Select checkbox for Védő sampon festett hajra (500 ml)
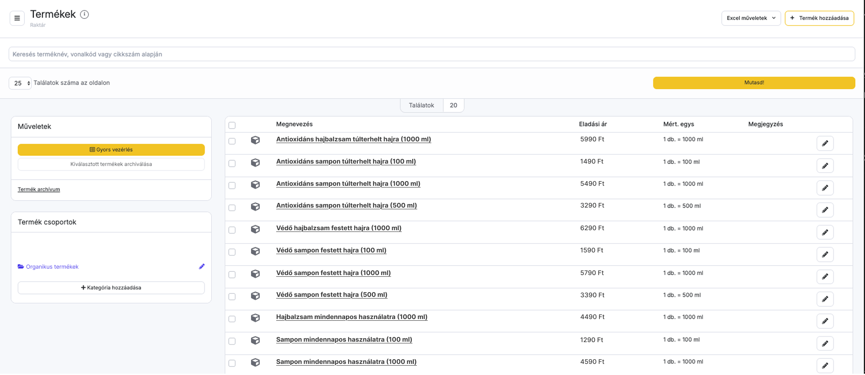Image resolution: width=865 pixels, height=375 pixels. coord(232,296)
